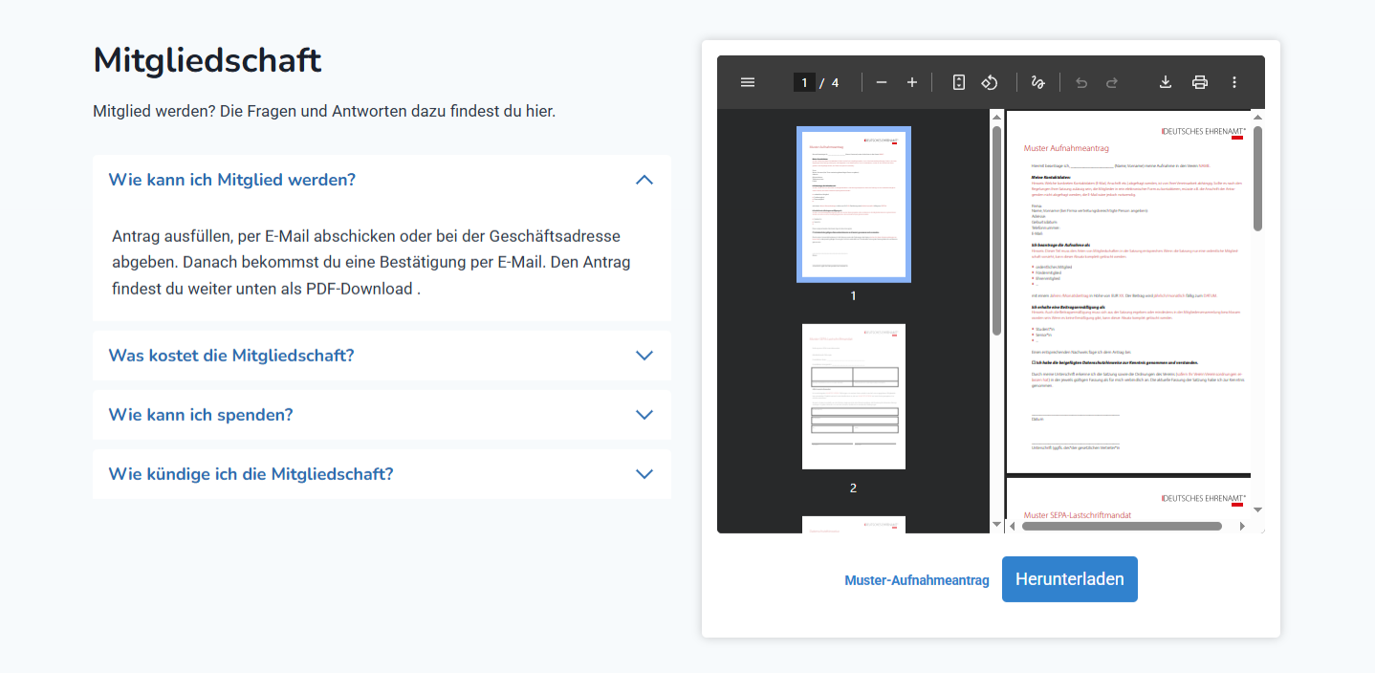Image resolution: width=1375 pixels, height=673 pixels.
Task: Open the Muster-Aufnahmeantrag link
Action: pos(916,580)
